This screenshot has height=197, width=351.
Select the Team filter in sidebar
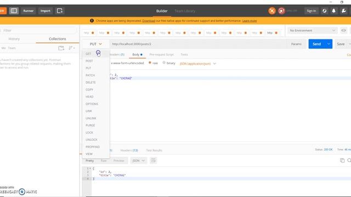click(x=12, y=48)
